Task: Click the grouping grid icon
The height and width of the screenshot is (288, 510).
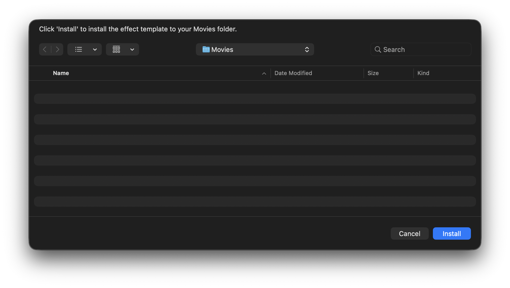Action: (x=116, y=49)
